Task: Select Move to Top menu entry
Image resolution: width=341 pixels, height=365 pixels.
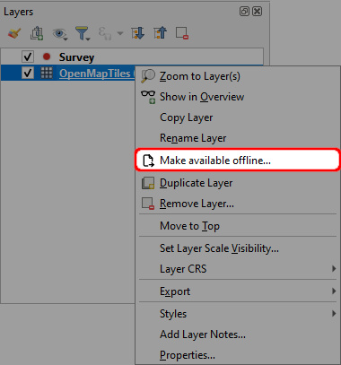Action: point(238,226)
